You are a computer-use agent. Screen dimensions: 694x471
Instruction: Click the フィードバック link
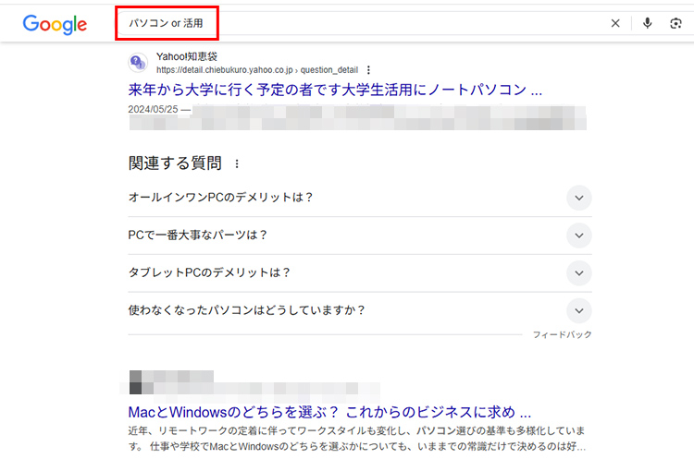562,334
